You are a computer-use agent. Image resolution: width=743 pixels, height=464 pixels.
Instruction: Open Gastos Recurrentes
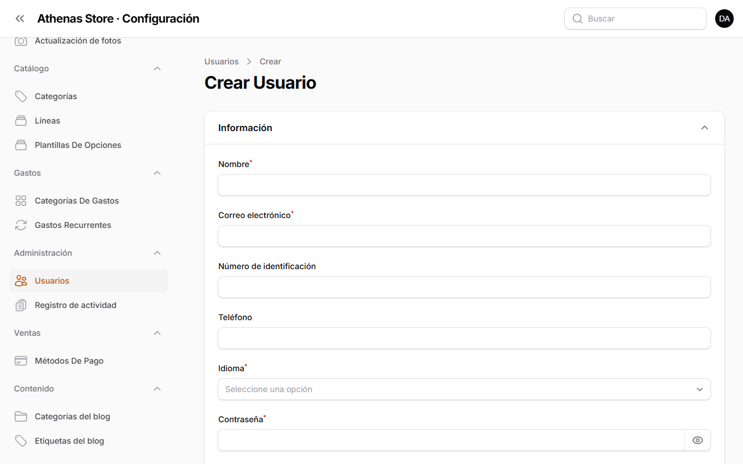[x=88, y=225]
